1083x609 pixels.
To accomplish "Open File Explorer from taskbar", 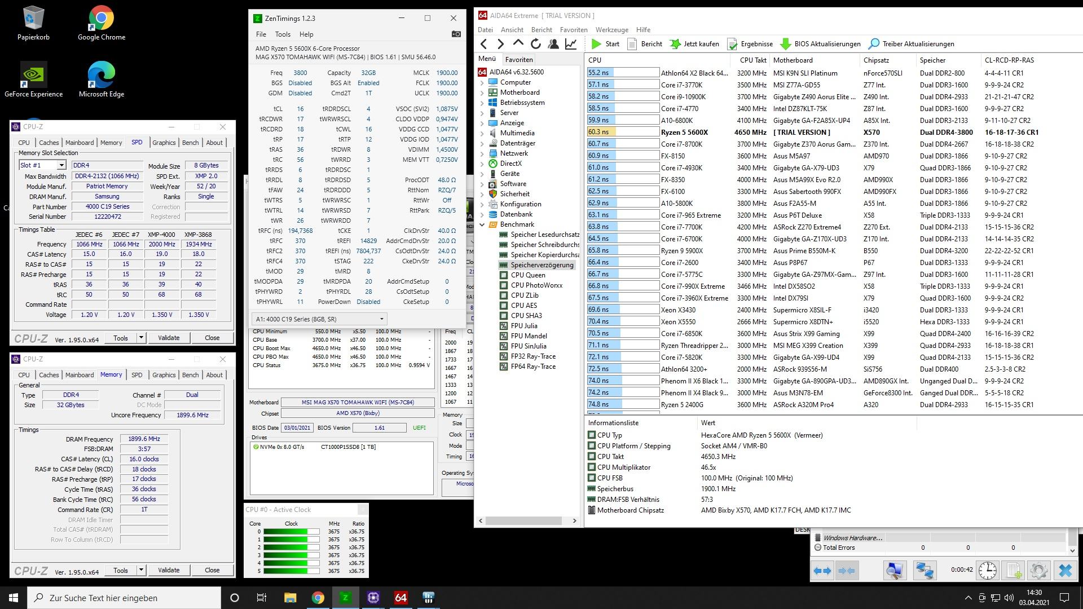I will [290, 598].
